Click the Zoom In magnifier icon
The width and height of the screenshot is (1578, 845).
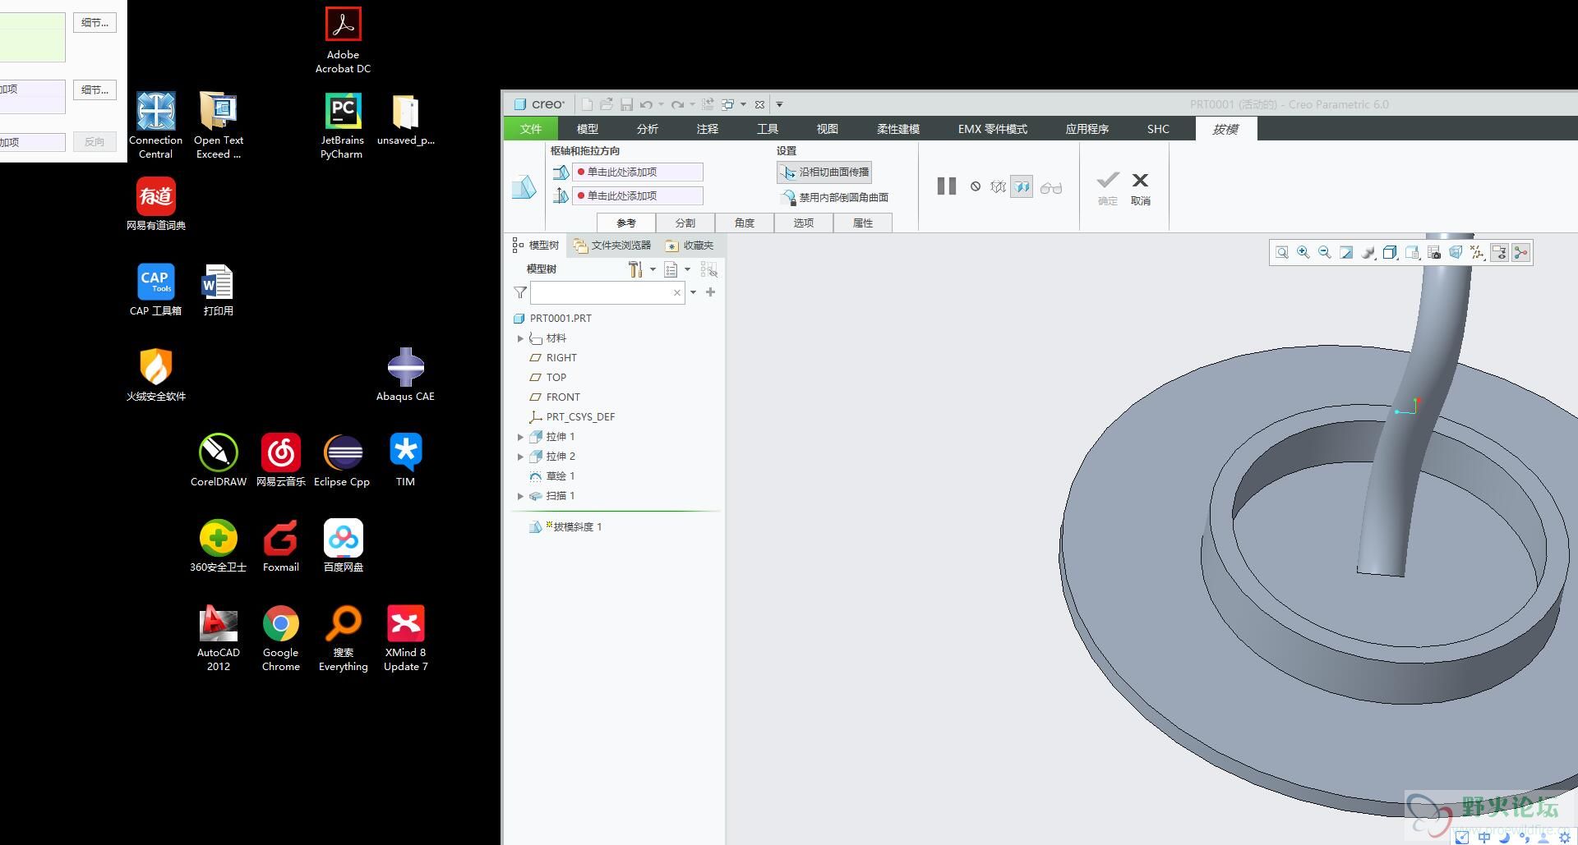[1303, 253]
